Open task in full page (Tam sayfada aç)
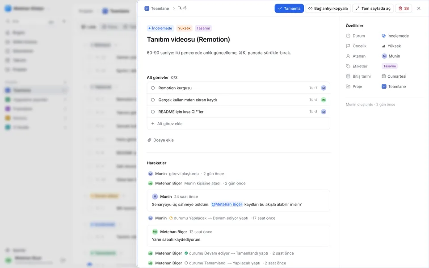429x268 pixels. pyautogui.click(x=373, y=8)
